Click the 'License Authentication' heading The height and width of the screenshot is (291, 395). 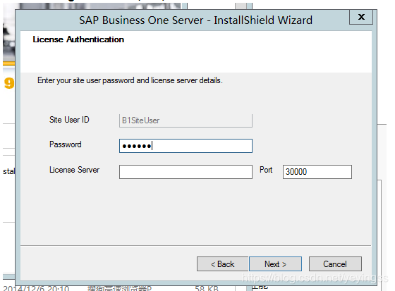[78, 39]
